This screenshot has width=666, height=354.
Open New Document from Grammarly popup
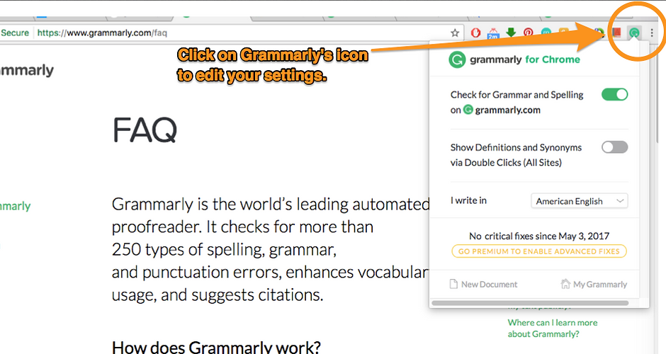tap(483, 285)
